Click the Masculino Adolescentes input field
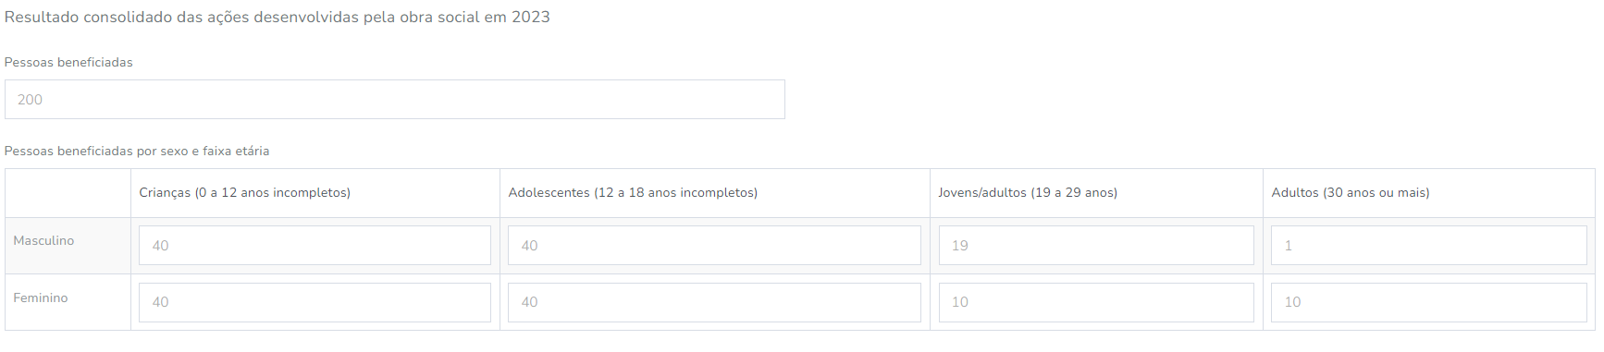 [714, 246]
